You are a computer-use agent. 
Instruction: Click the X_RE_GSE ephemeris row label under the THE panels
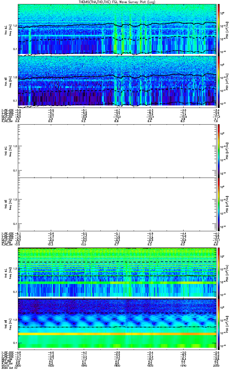pos(7,352)
